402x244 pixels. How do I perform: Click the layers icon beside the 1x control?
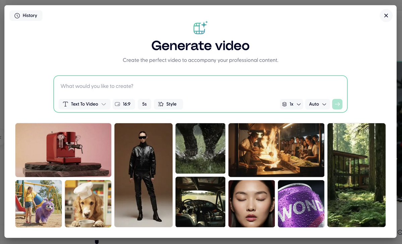pyautogui.click(x=285, y=104)
